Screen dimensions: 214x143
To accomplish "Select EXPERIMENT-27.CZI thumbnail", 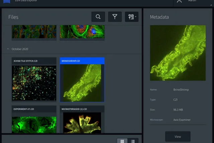I will pyautogui.click(x=34, y=125).
